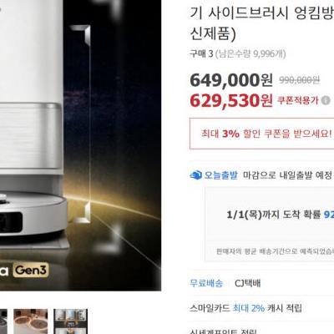Image resolution: width=334 pixels, height=334 pixels.
Task: Select the thumbnail showing two round robot vacuums
Action: point(30,321)
